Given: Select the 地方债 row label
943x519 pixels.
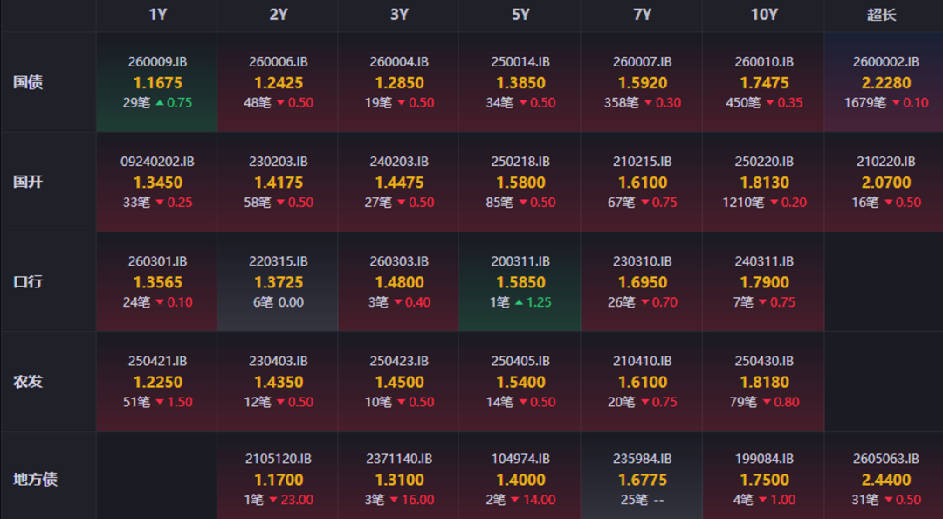Looking at the screenshot, I should 36,480.
